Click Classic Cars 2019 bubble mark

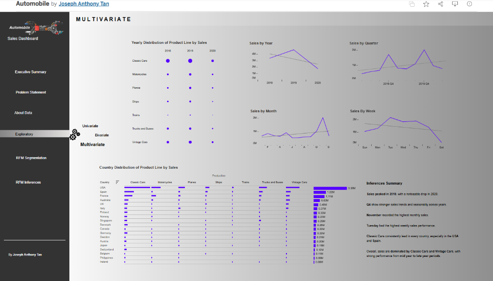coord(190,61)
